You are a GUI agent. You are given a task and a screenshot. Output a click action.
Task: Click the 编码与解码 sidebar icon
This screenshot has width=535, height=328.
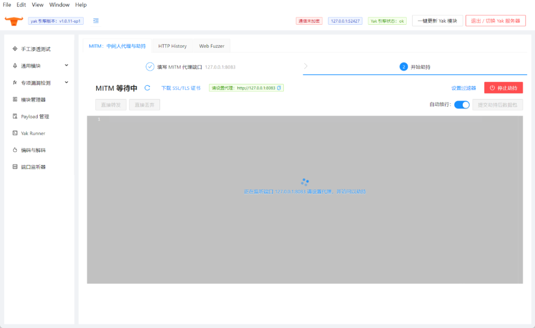[x=15, y=150]
